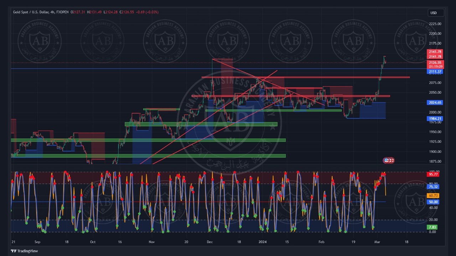Click the Dec label on the time axis
This screenshot has width=456, height=256.
tap(209, 242)
